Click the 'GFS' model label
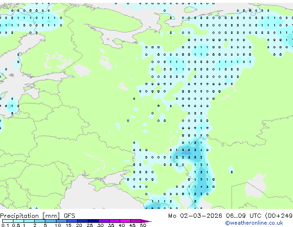This screenshot has height=227, width=293. click(69, 216)
